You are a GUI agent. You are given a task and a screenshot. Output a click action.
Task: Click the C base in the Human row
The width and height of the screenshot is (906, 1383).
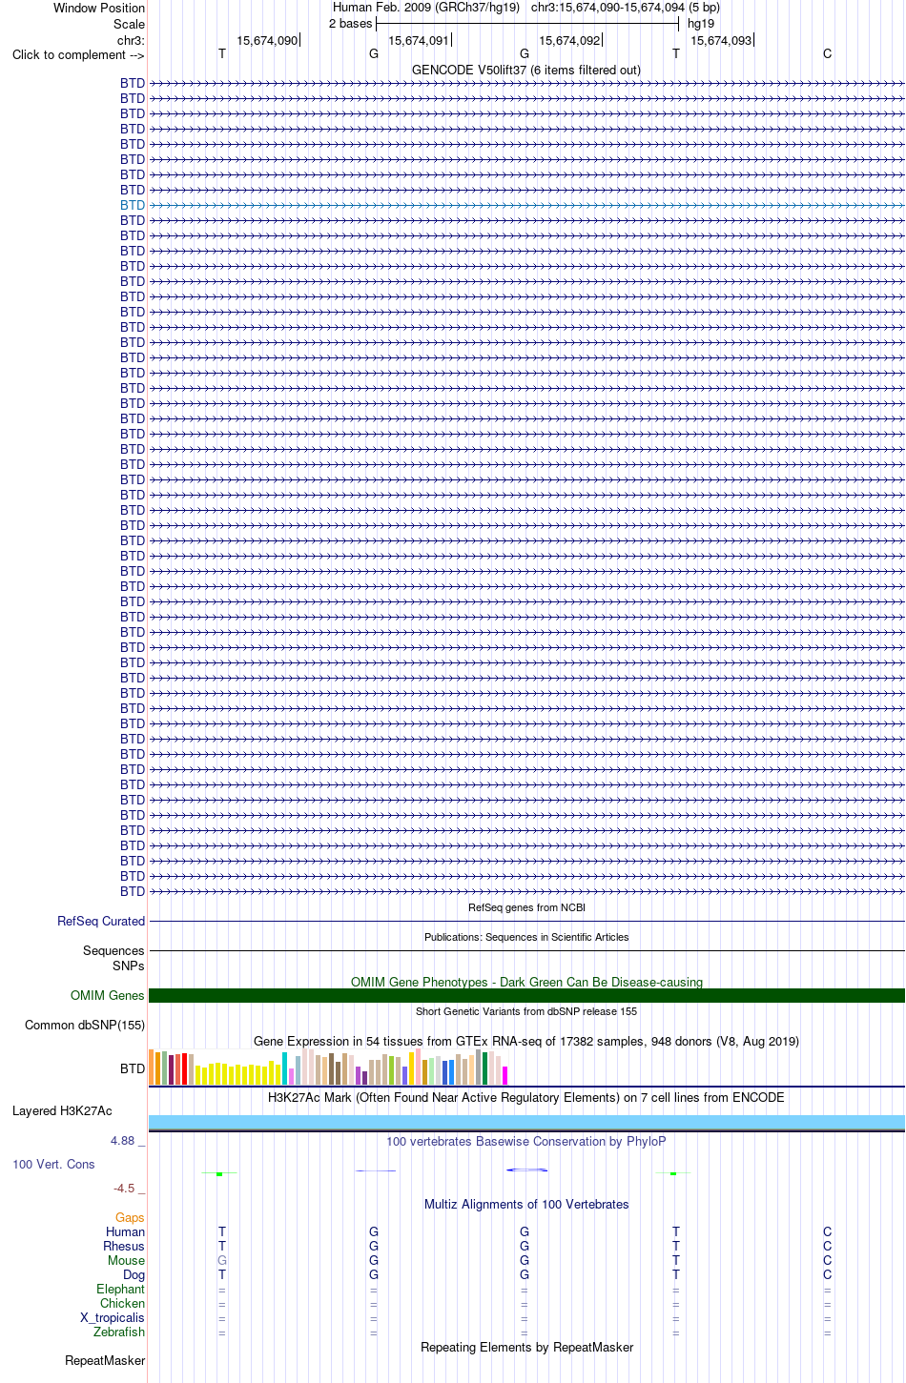click(827, 1232)
